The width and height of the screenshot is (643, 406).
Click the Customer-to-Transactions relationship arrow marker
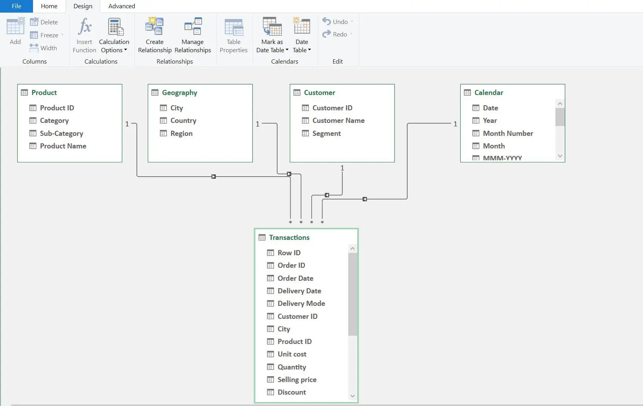tap(327, 195)
